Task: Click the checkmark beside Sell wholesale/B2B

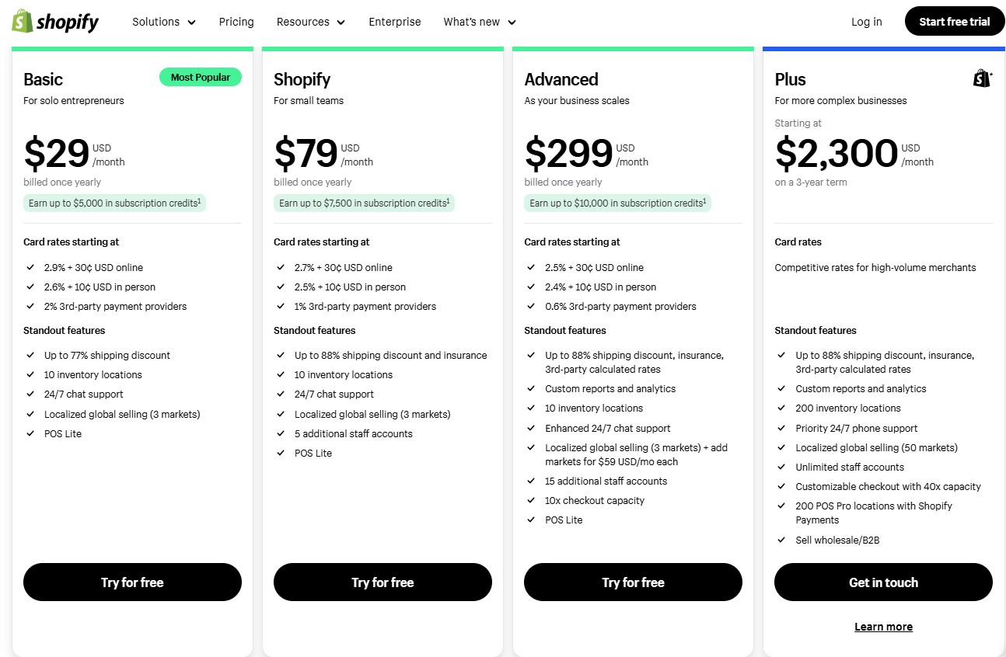Action: [781, 540]
